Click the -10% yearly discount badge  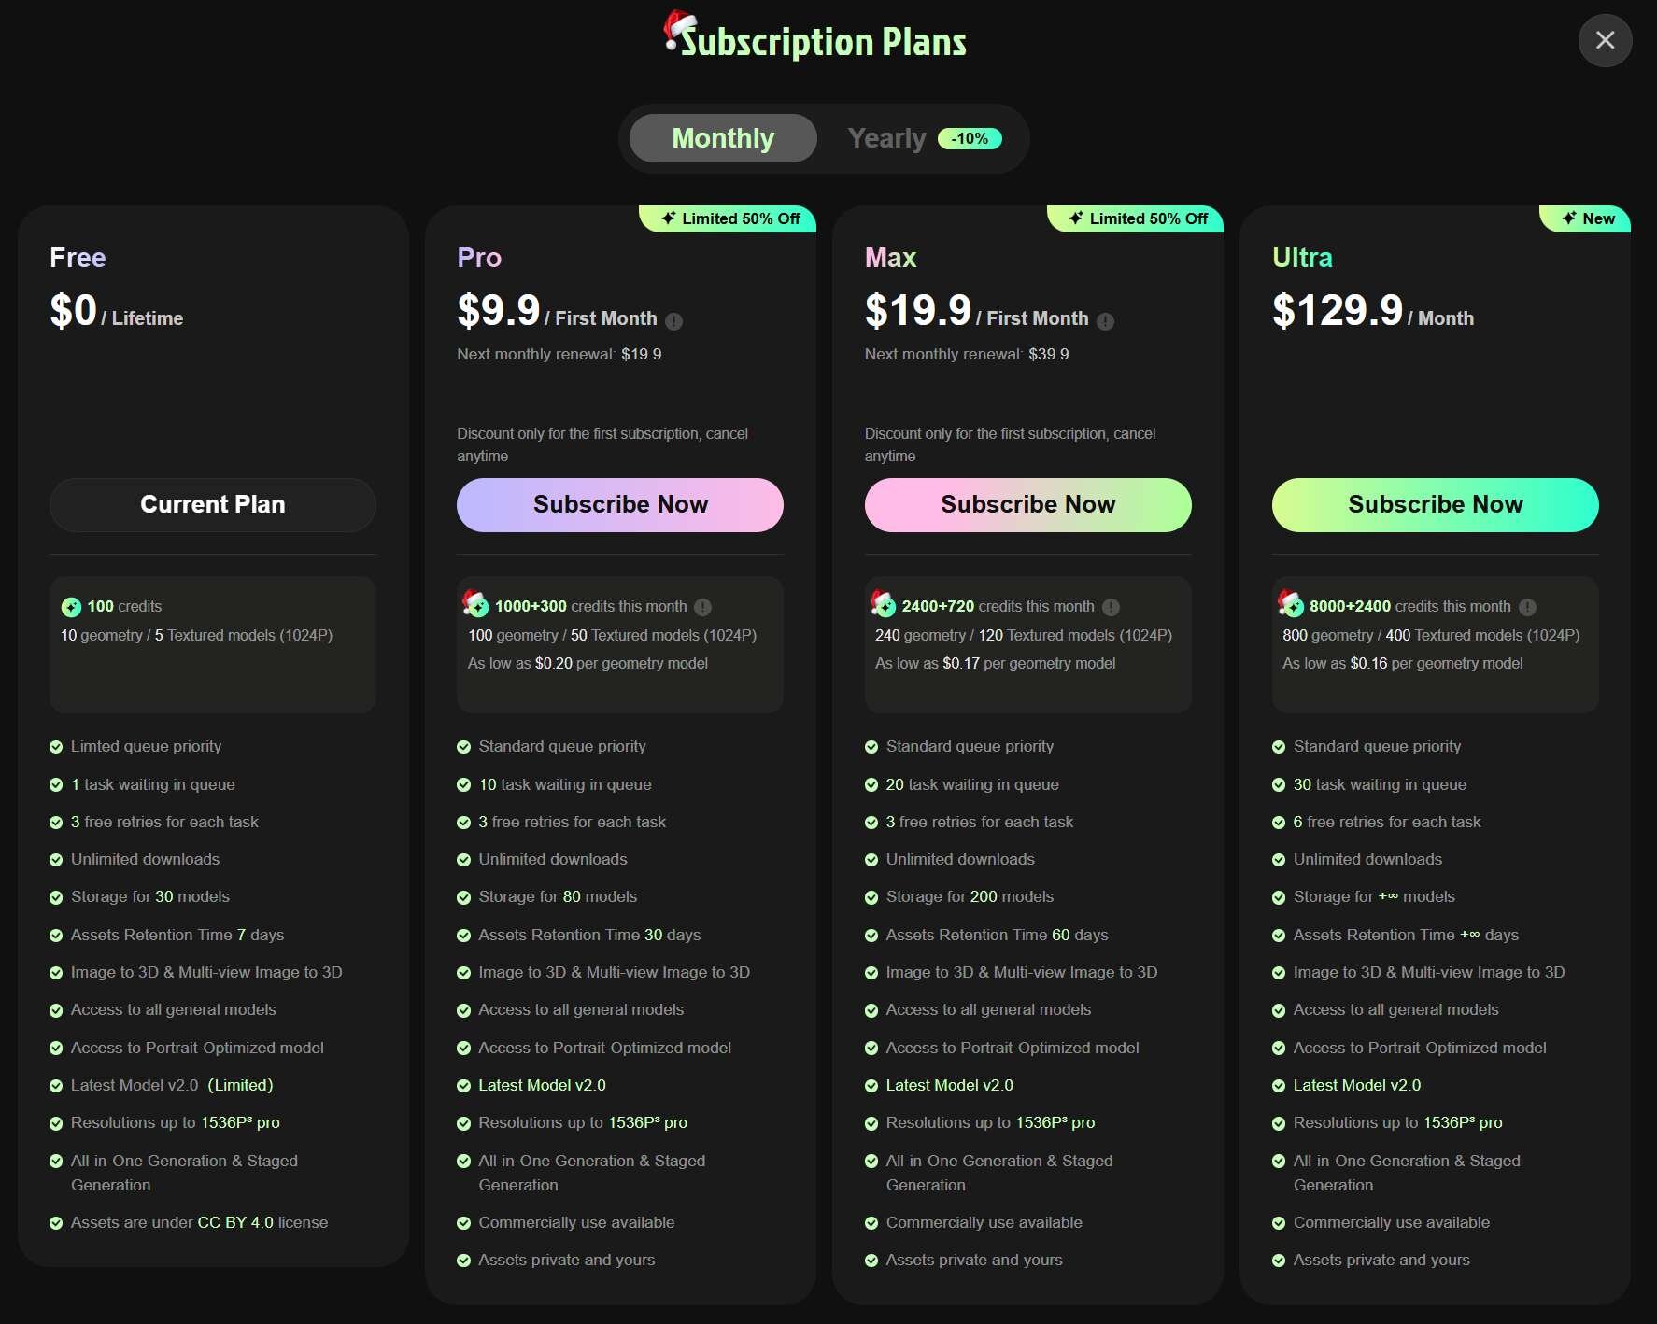pos(970,138)
